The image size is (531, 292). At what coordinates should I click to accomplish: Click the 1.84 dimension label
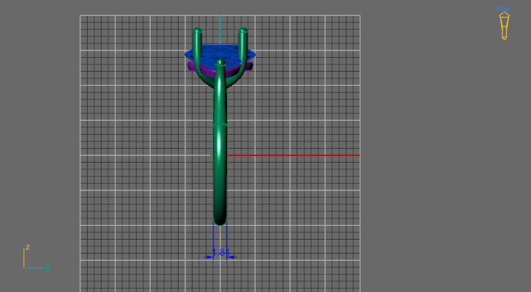221,252
